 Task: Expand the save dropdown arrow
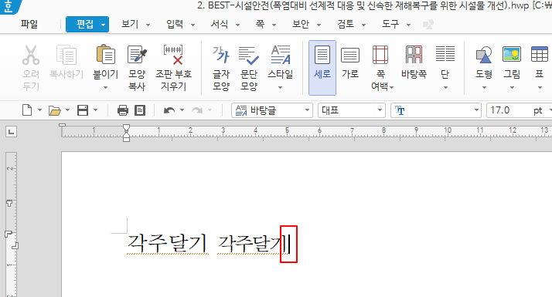[95, 110]
